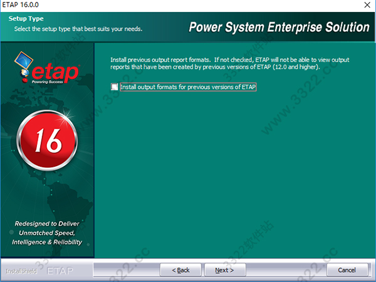
Task: Click the 'ETAP 16.0.0' window title
Action: click(21, 5)
